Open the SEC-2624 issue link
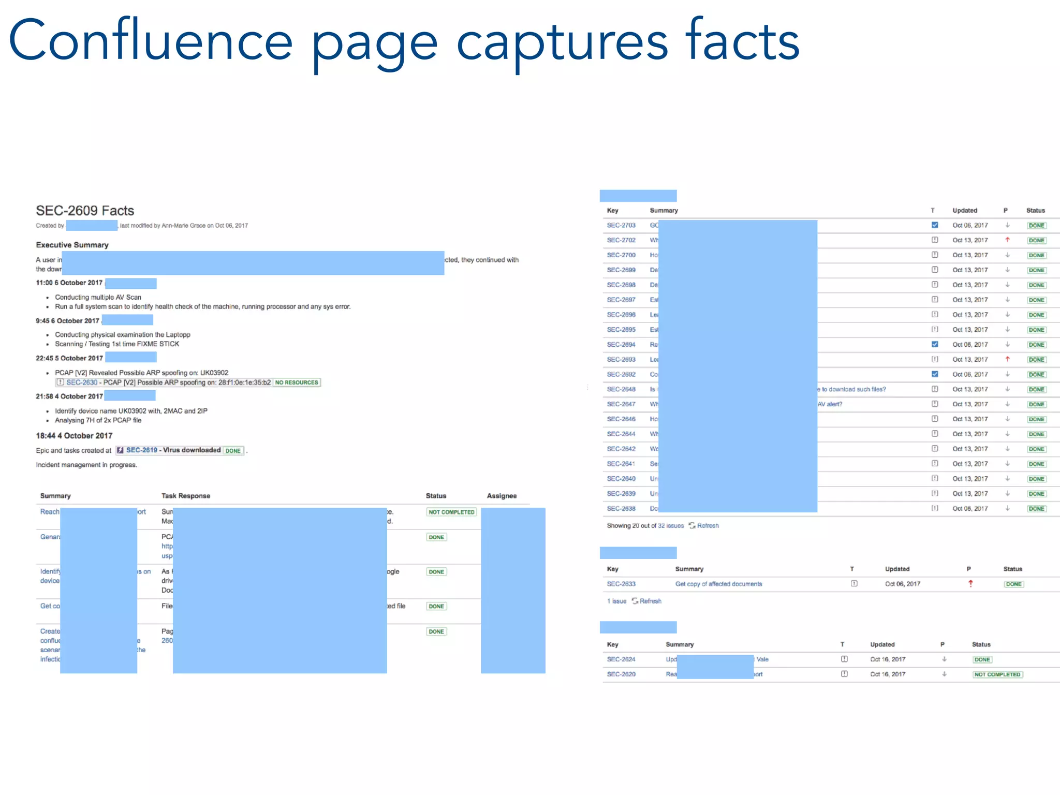This screenshot has width=1060, height=795. pos(621,659)
